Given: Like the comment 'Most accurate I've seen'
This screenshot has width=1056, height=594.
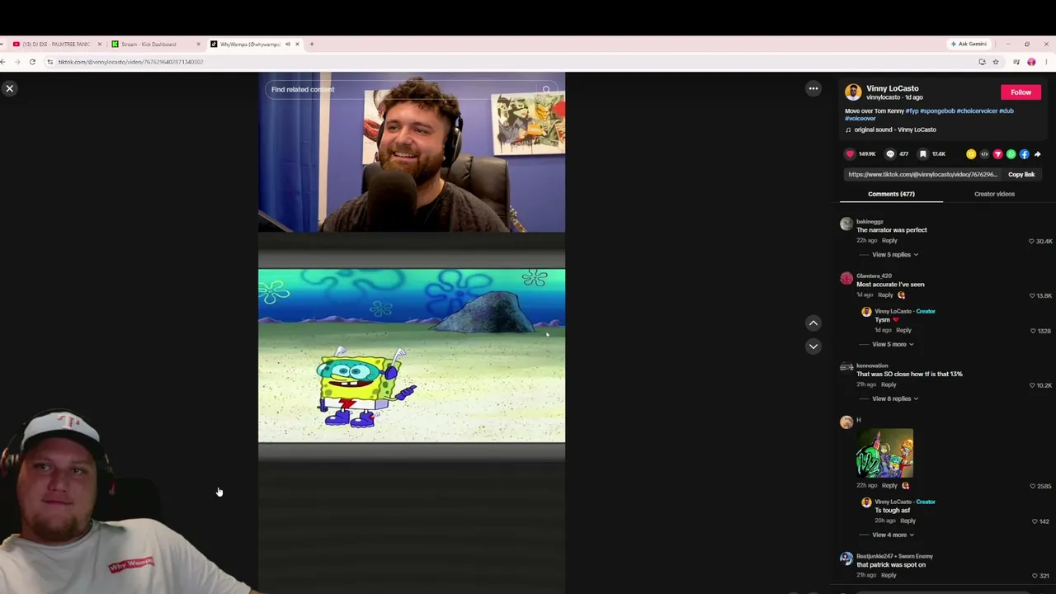Looking at the screenshot, I should tap(1031, 295).
